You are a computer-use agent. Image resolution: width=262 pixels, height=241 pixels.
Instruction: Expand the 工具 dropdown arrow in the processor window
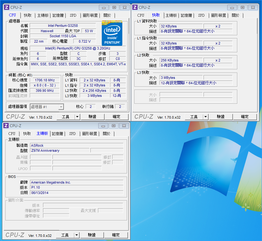click(x=77, y=117)
